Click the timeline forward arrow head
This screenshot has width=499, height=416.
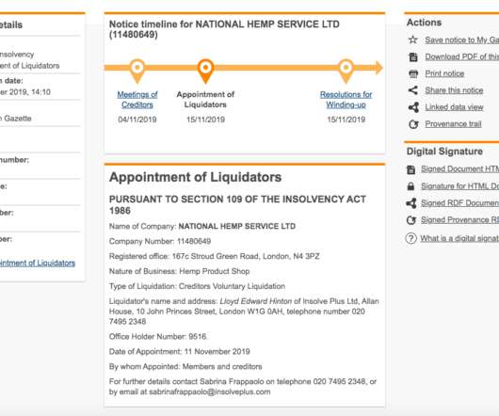(378, 68)
